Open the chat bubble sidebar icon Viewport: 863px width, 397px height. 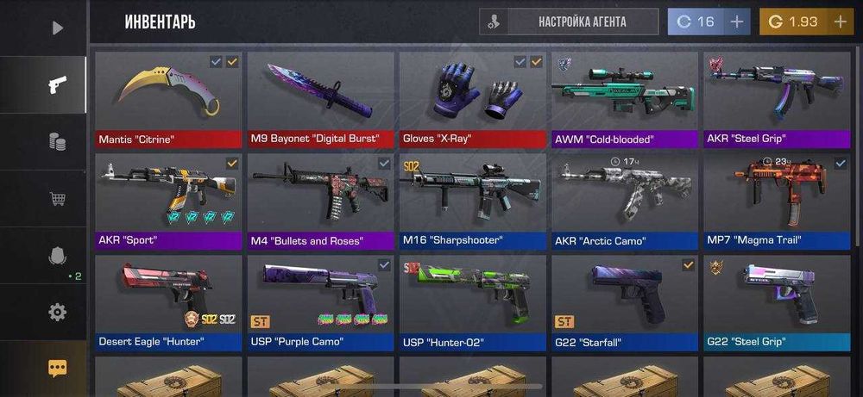(x=57, y=369)
